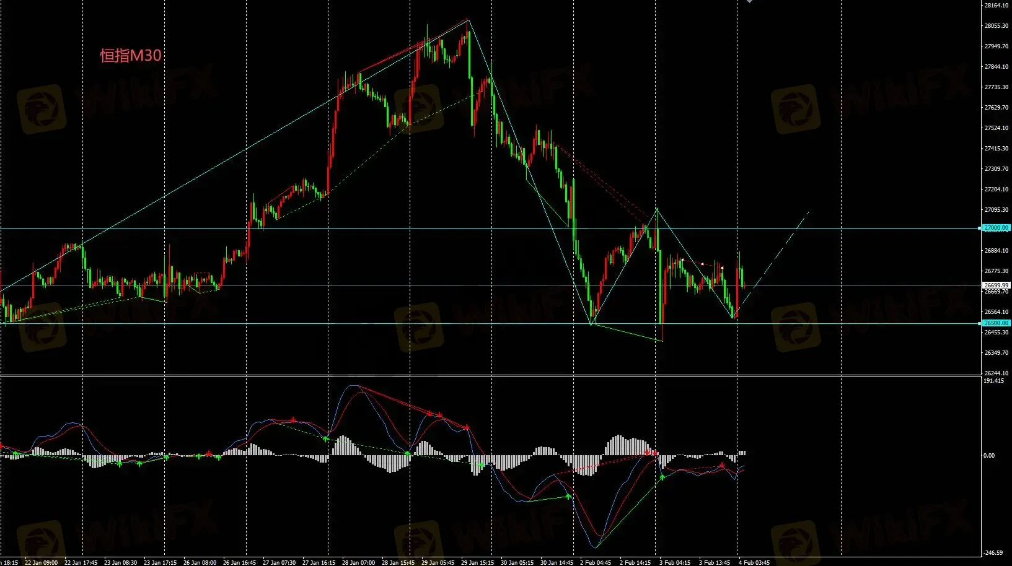Click the 26349.70 price axis label
1012x566 pixels.
tap(997, 353)
